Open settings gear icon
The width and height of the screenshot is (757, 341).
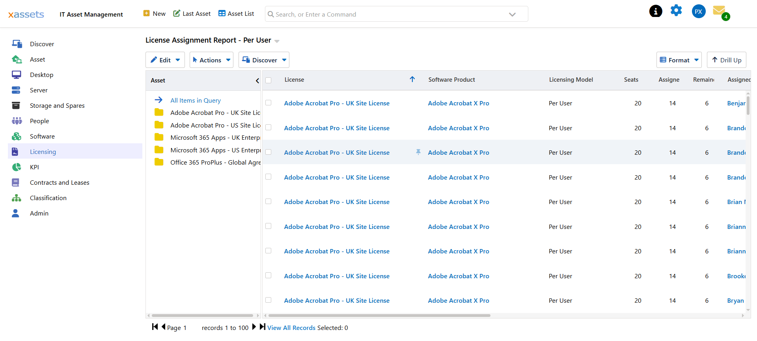676,11
